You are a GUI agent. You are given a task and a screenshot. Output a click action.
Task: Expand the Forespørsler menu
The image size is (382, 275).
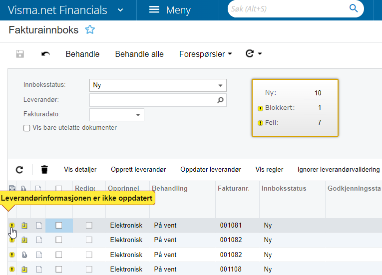205,54
